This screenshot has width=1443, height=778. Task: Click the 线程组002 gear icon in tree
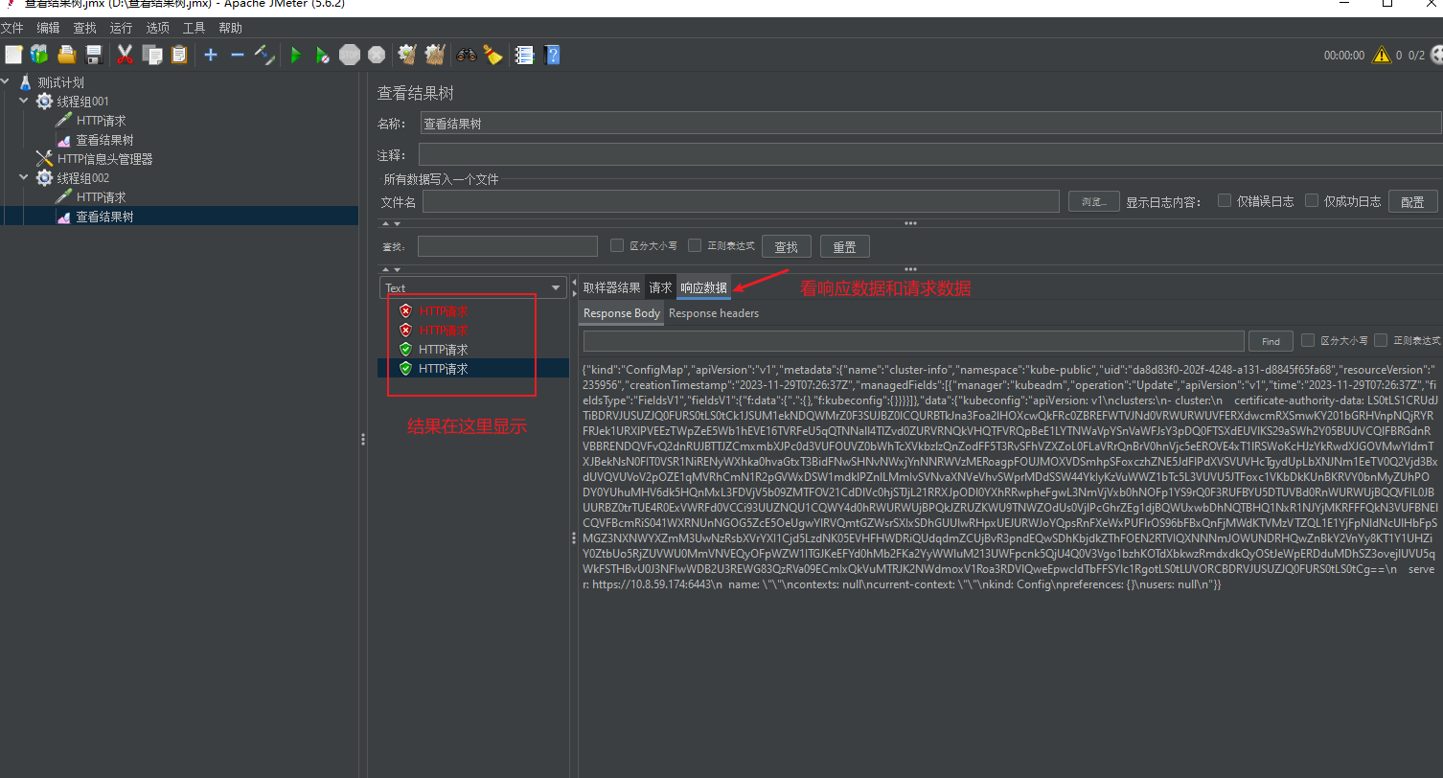pyautogui.click(x=45, y=178)
